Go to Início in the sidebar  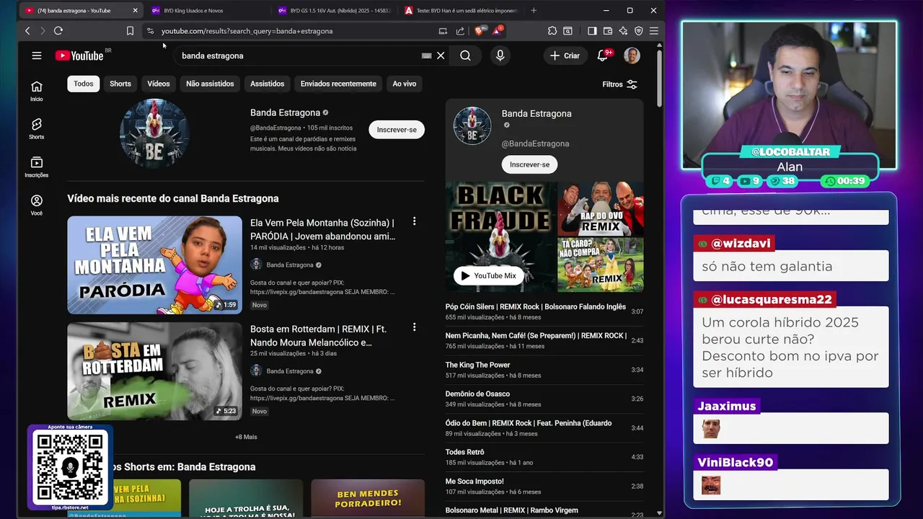point(37,91)
